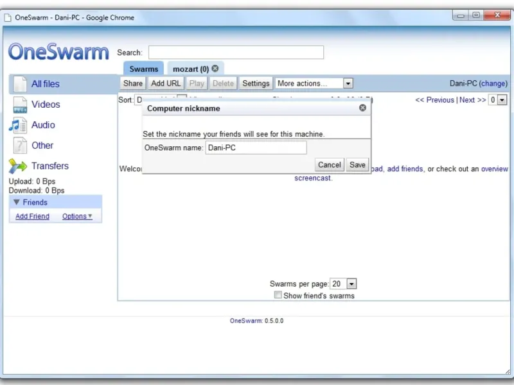Open the Other files question icon

[x=20, y=146]
